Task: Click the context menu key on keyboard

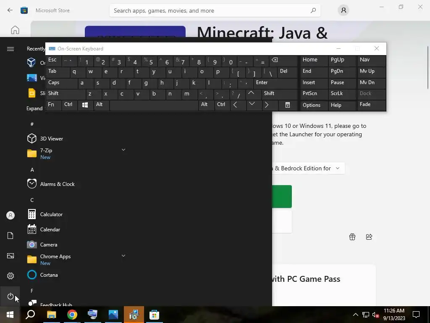Action: tap(287, 105)
